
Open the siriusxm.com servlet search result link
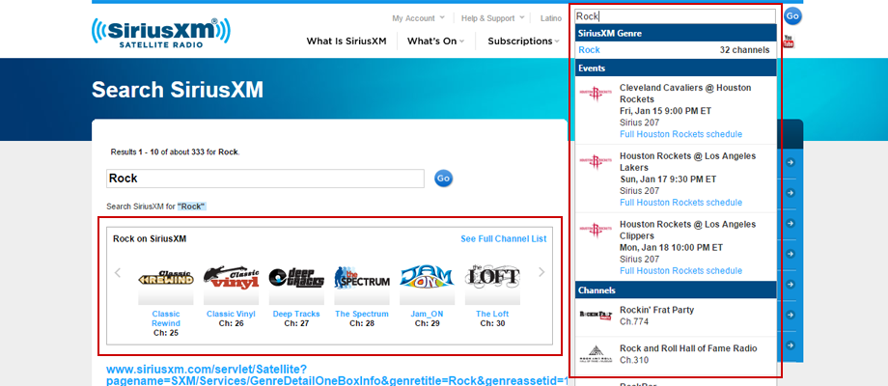pyautogui.click(x=337, y=375)
